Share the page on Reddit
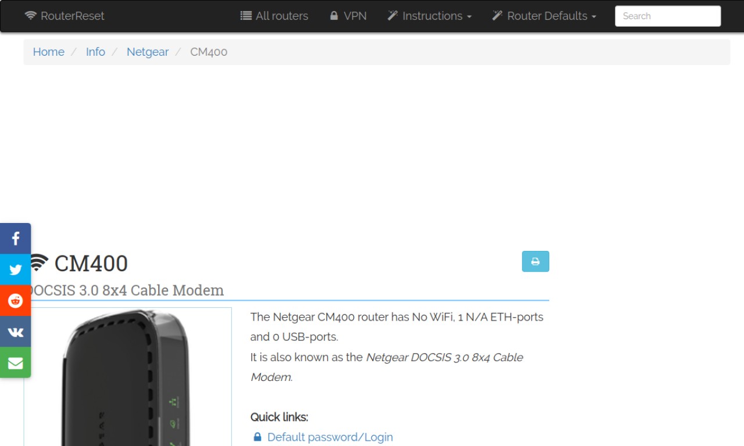The width and height of the screenshot is (744, 446). [x=15, y=301]
